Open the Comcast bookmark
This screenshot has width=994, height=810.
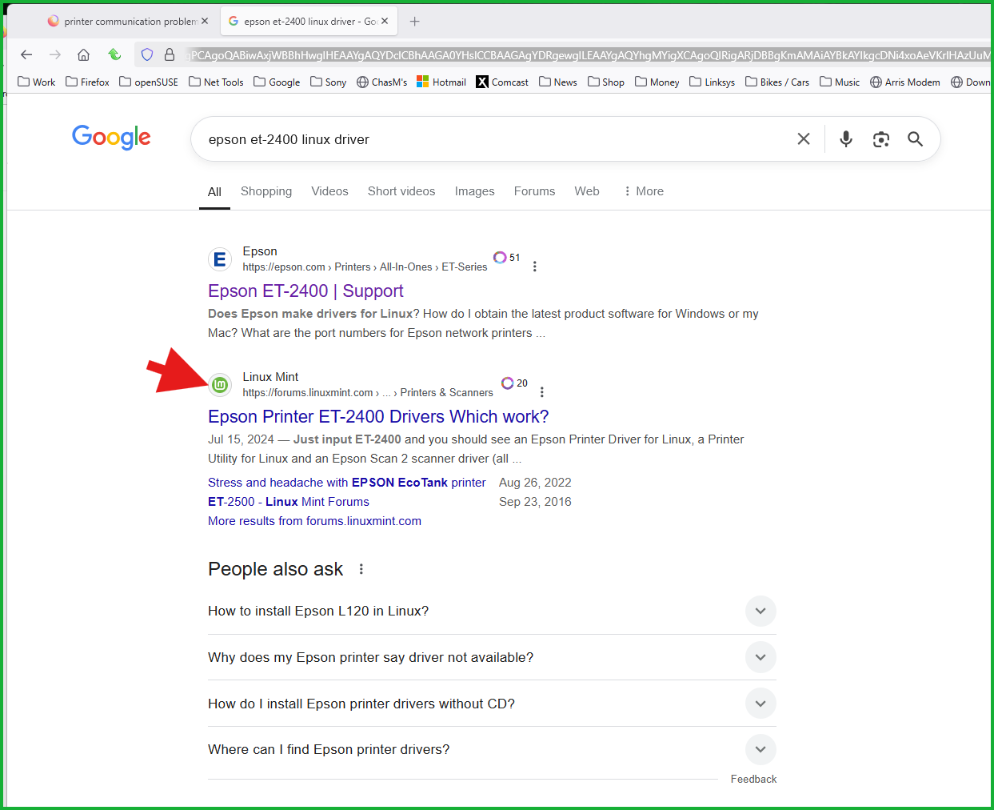pos(502,82)
